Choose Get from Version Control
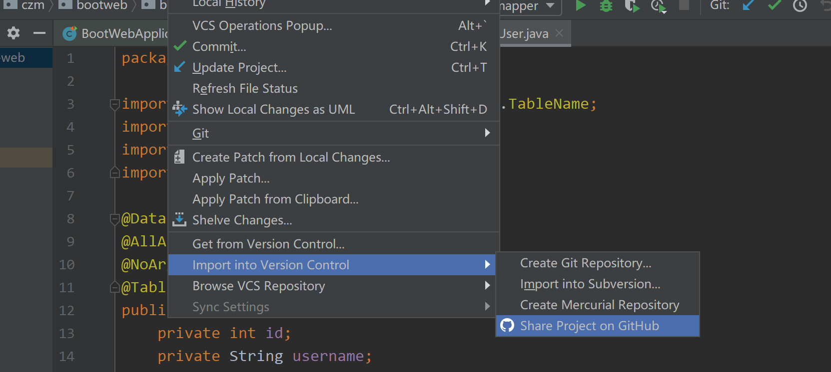 pyautogui.click(x=334, y=244)
